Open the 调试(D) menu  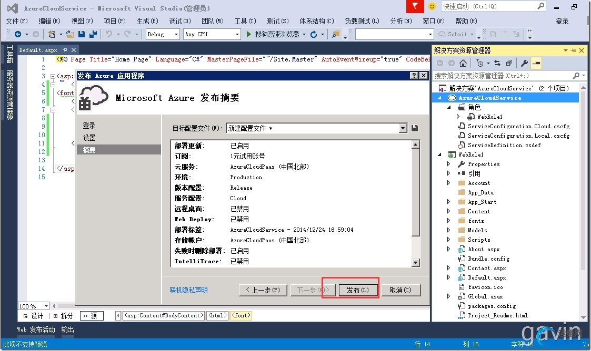(x=180, y=21)
